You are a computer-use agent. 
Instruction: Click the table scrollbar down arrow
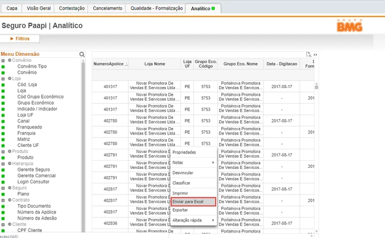point(317,231)
